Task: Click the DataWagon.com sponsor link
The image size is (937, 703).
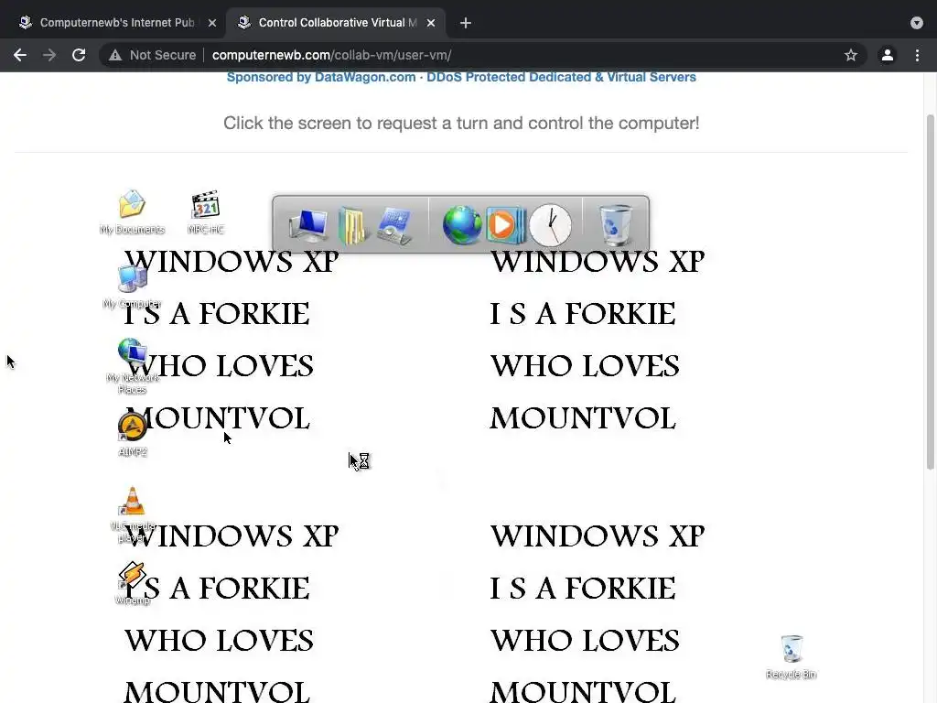Action: click(461, 77)
